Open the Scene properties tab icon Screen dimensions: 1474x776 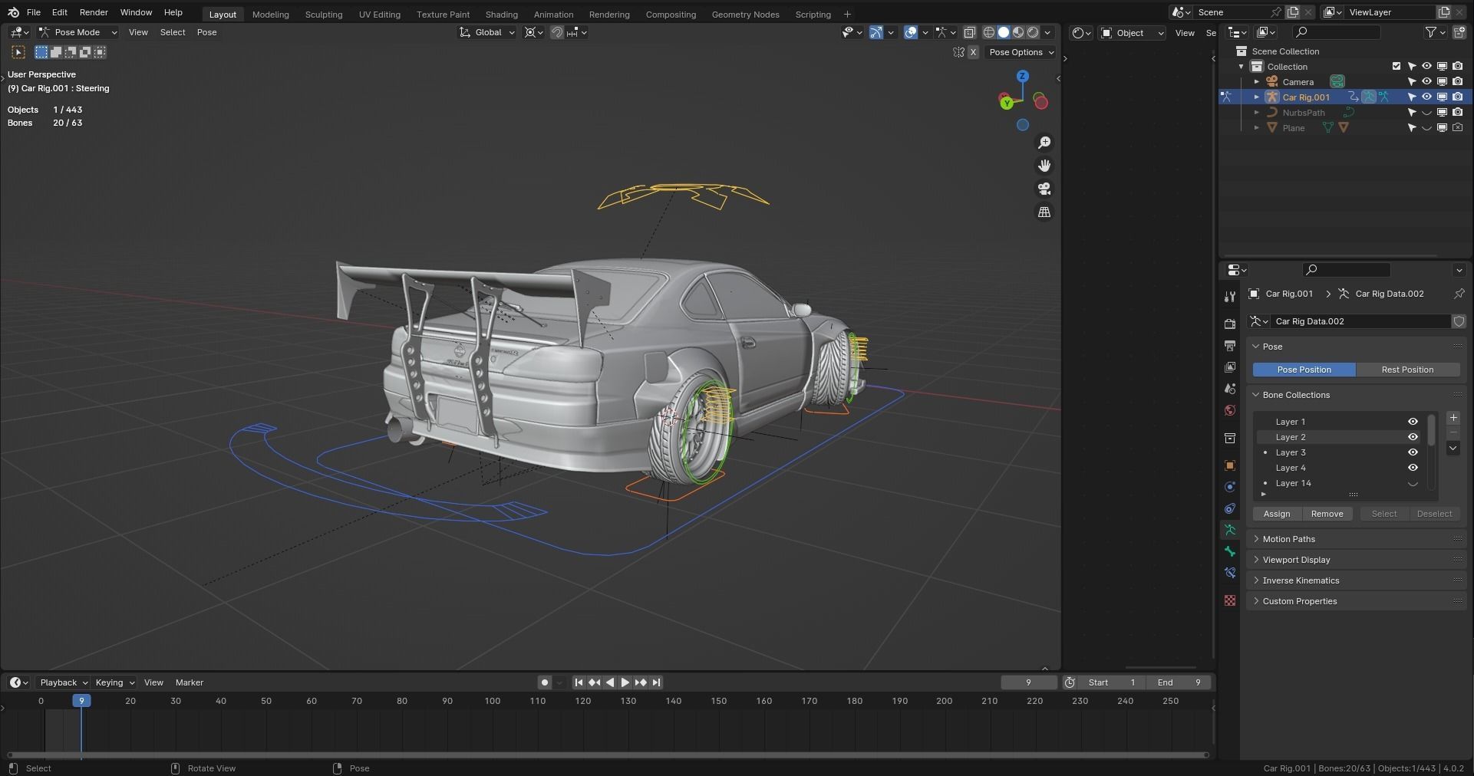(x=1230, y=389)
